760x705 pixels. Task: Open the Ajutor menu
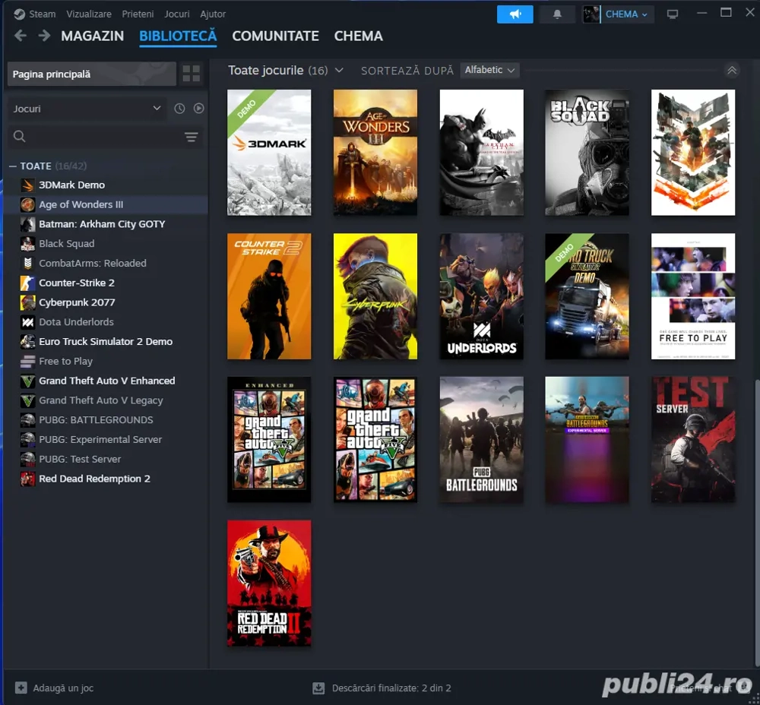coord(213,14)
